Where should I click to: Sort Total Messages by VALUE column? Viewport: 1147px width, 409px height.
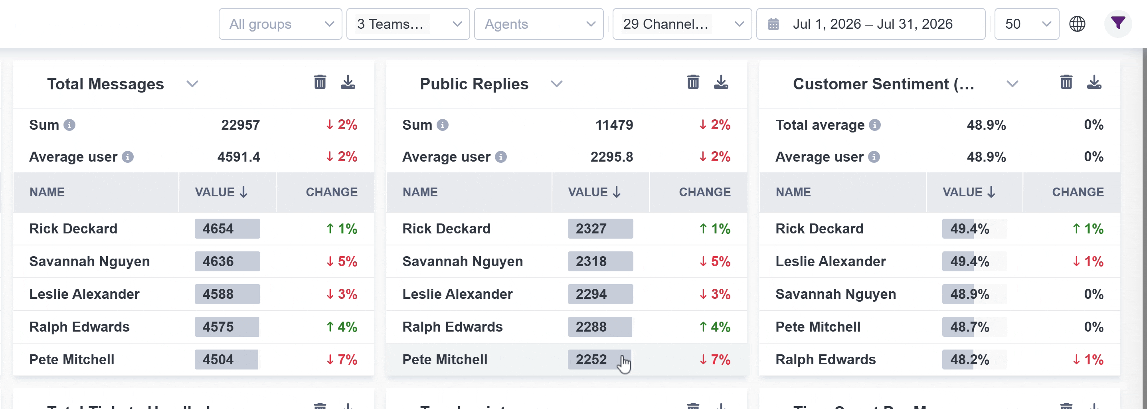click(x=227, y=192)
